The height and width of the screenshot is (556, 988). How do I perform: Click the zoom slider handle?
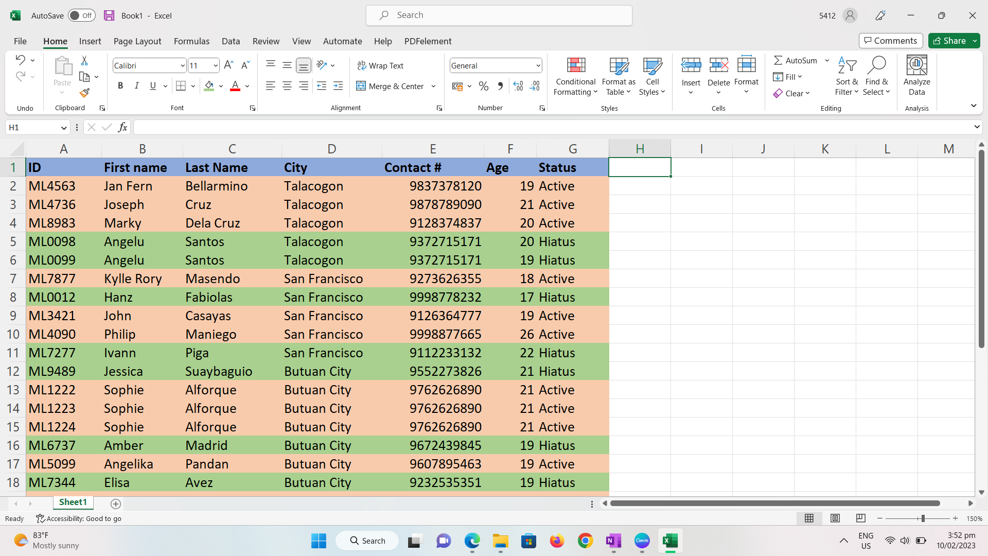pyautogui.click(x=923, y=518)
